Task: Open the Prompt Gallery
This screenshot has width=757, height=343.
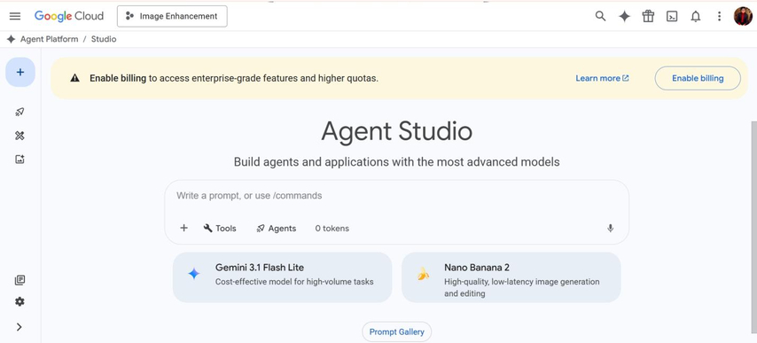Action: [x=397, y=331]
